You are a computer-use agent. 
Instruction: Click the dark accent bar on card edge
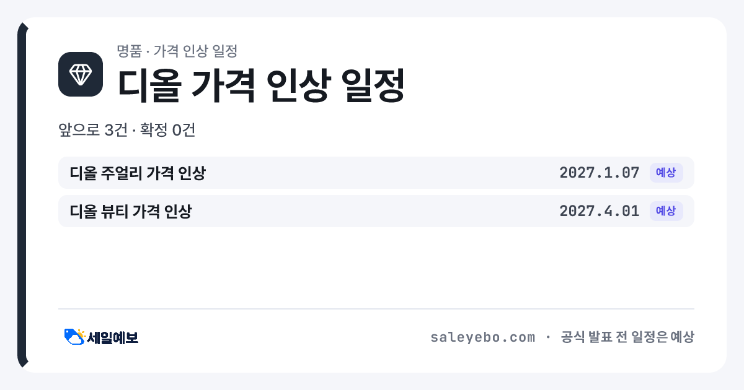pos(22,195)
